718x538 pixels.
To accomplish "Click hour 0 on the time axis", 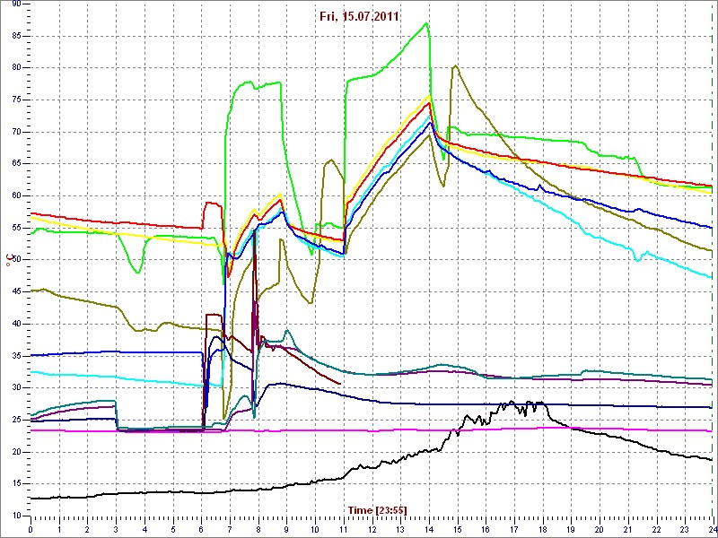I will pos(31,529).
